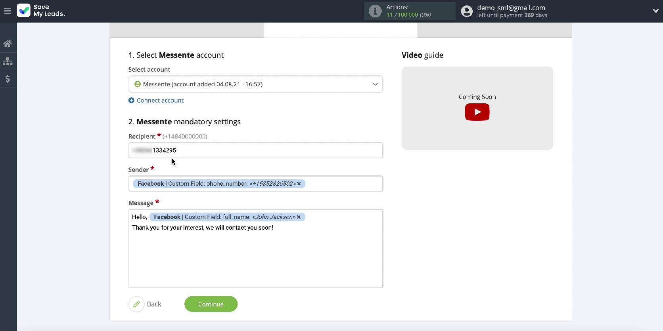Click the Actions info icon

[375, 11]
